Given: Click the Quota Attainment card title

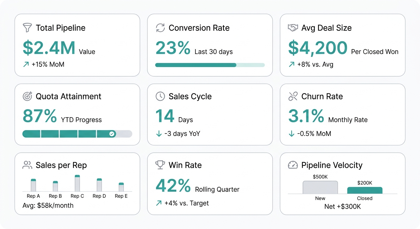Looking at the screenshot, I should click(x=68, y=96).
